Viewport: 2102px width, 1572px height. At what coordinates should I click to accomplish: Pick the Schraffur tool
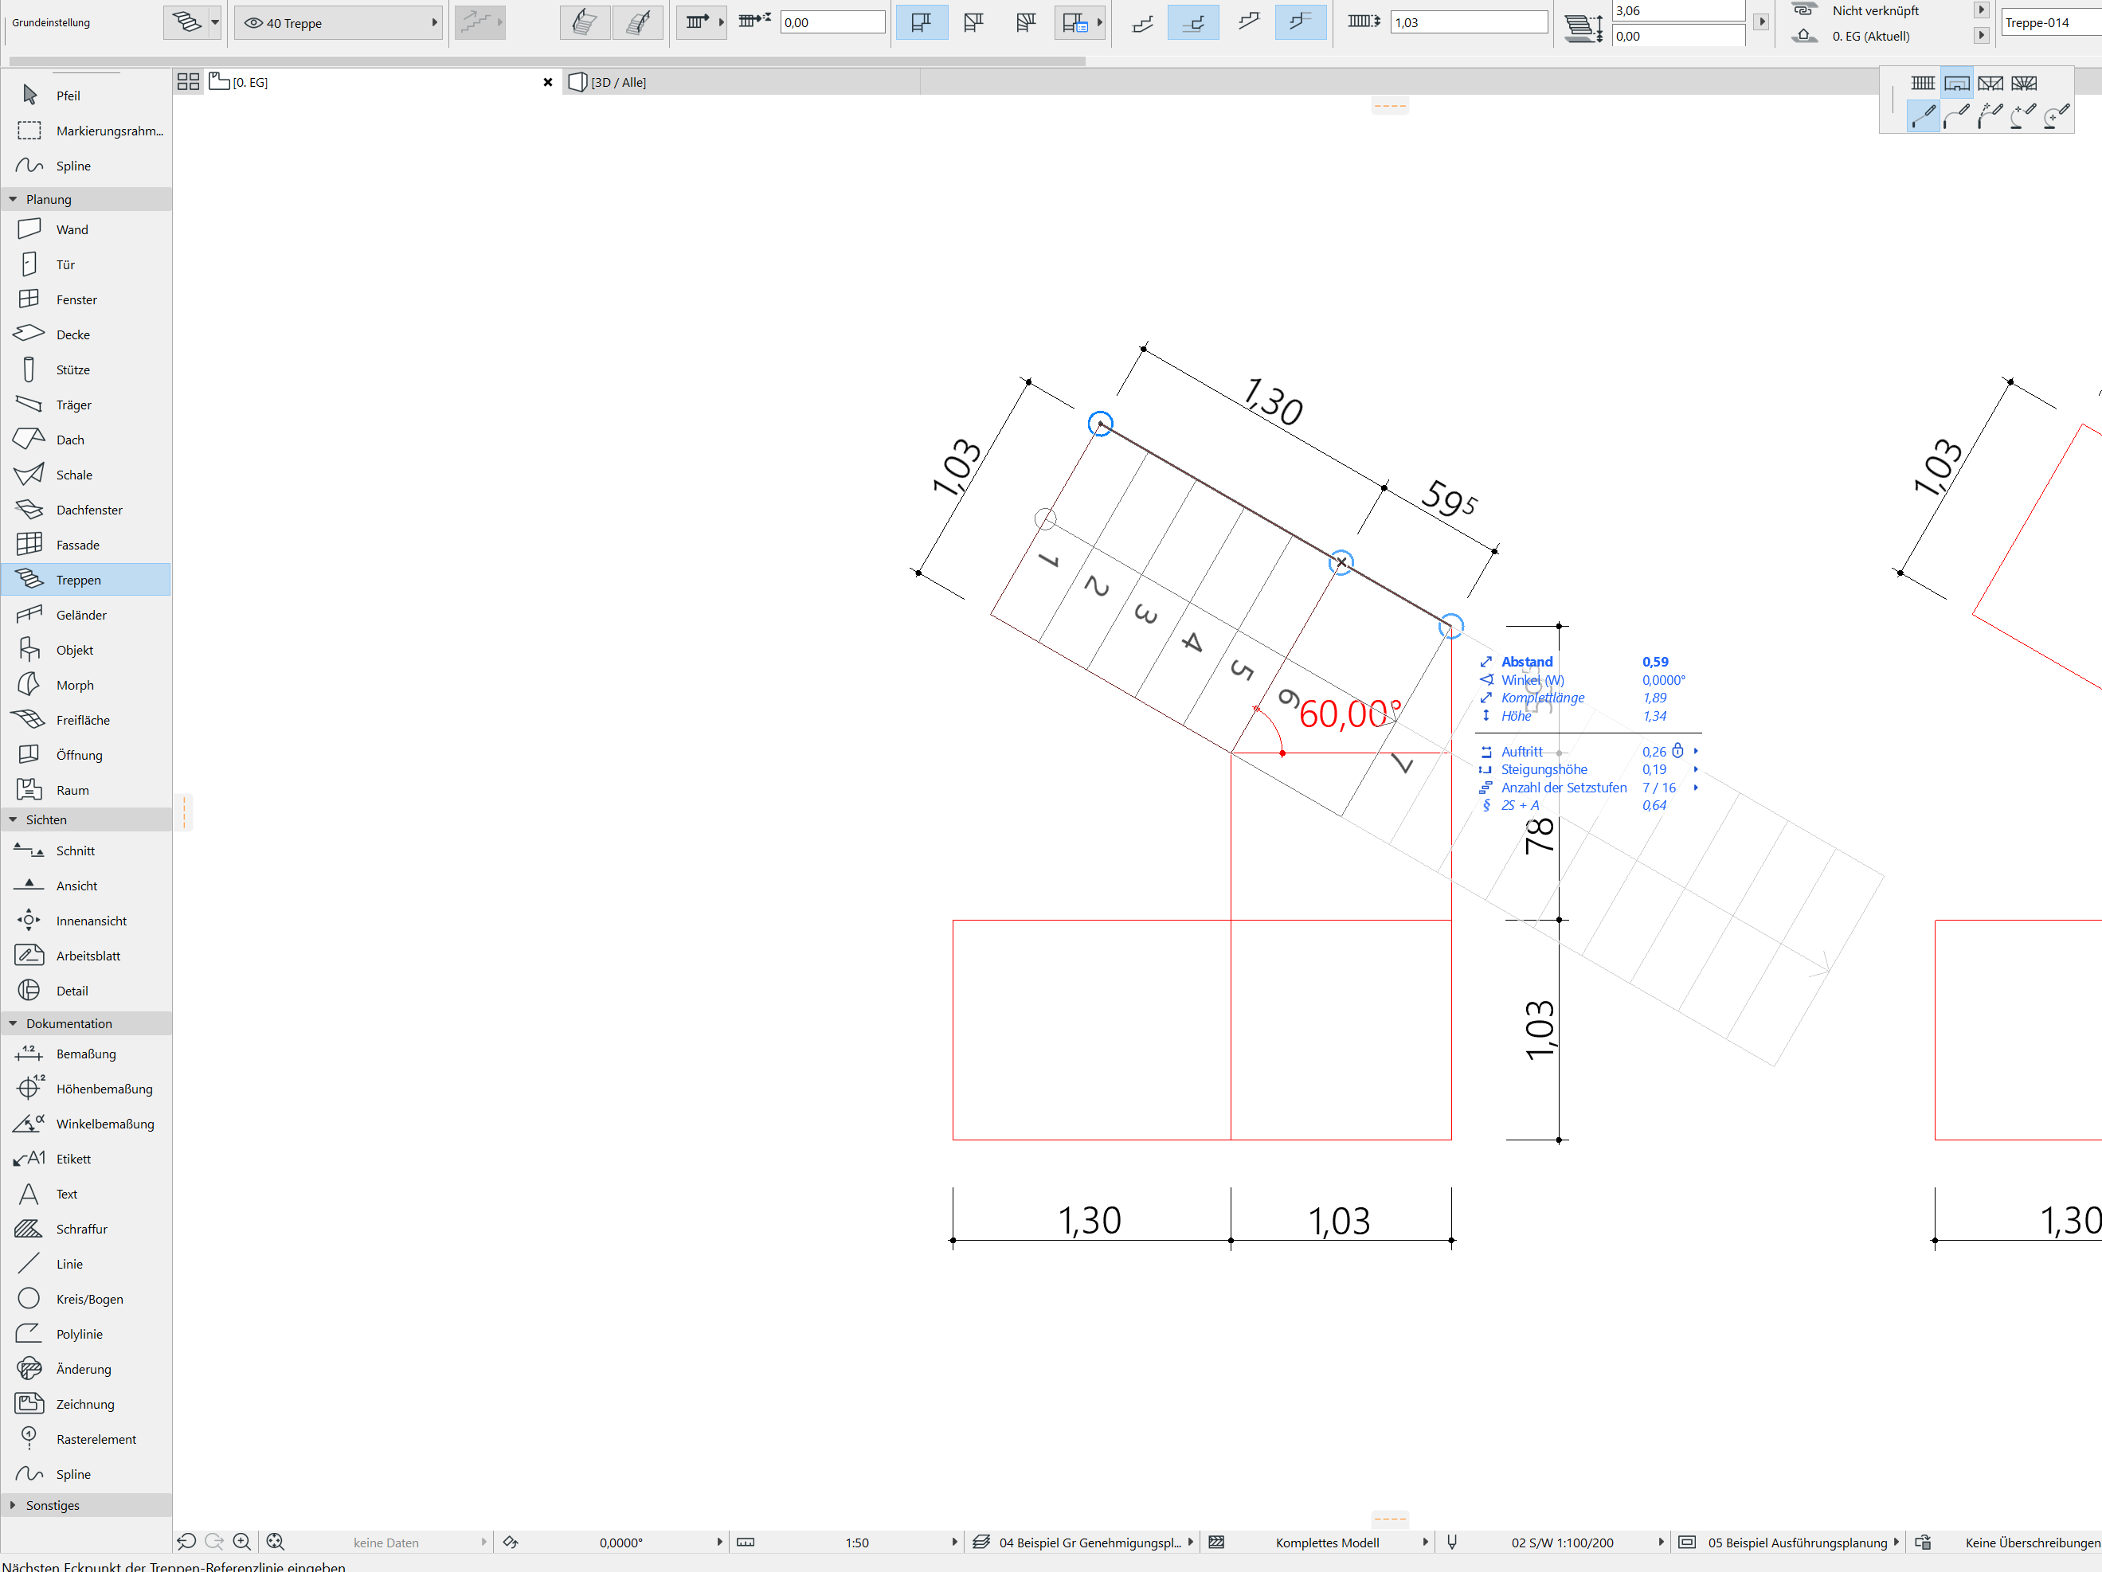(x=80, y=1229)
